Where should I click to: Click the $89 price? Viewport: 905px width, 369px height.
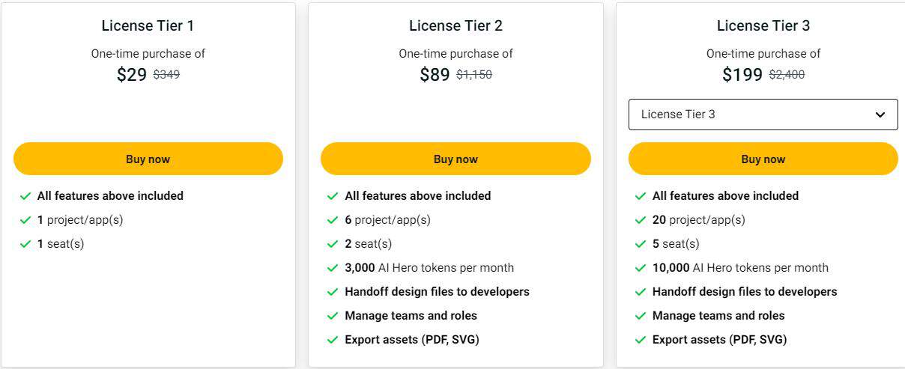[435, 75]
